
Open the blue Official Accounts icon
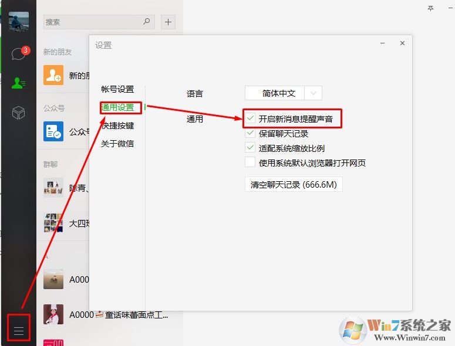53,131
